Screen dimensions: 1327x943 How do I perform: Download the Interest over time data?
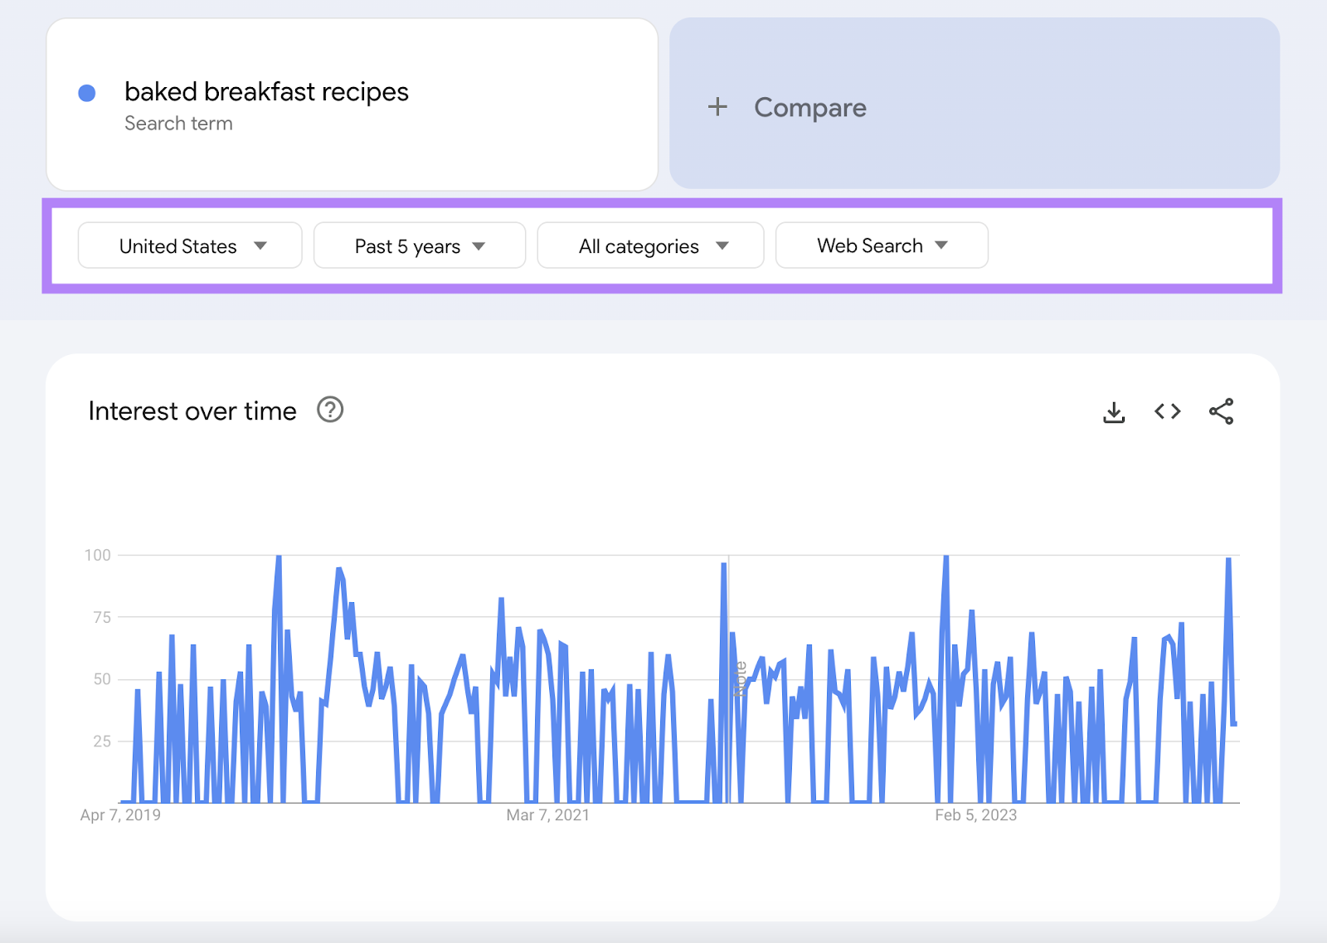click(x=1114, y=412)
